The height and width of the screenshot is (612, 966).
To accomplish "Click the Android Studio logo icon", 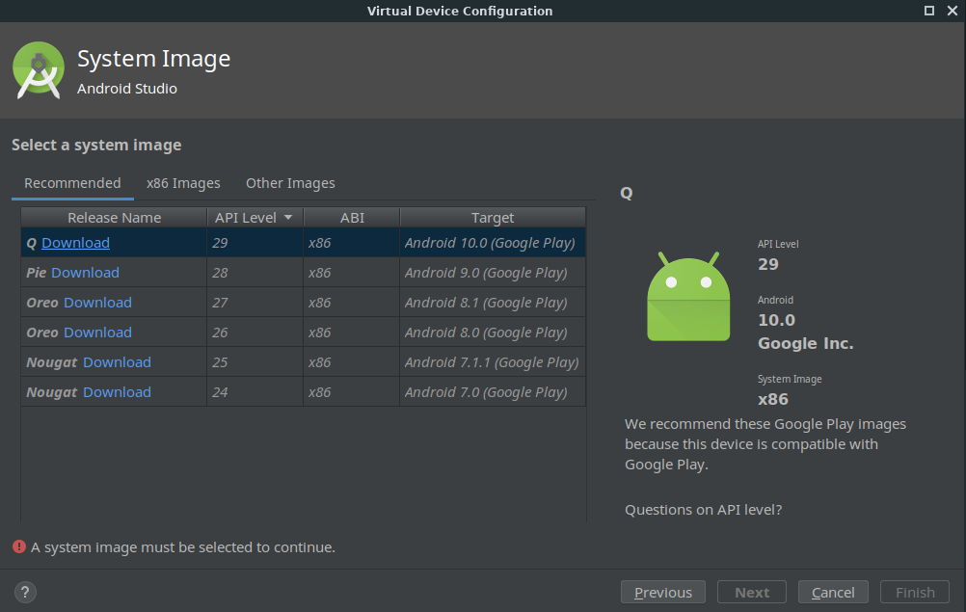I will 39,70.
